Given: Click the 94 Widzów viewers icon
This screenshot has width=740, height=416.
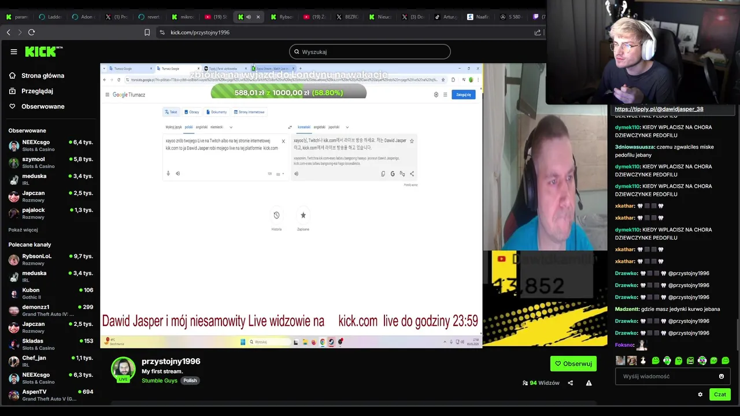Looking at the screenshot, I should coord(525,382).
